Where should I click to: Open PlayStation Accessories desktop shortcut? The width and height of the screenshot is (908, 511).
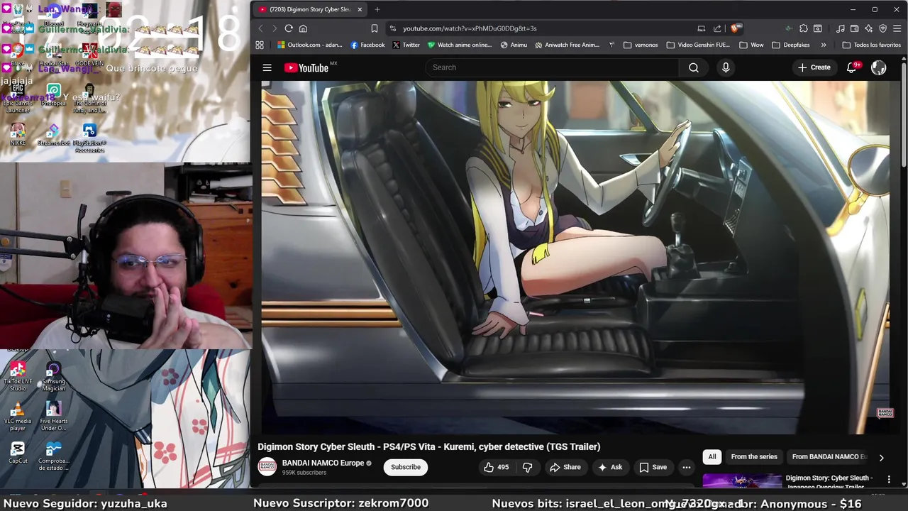[x=89, y=138]
